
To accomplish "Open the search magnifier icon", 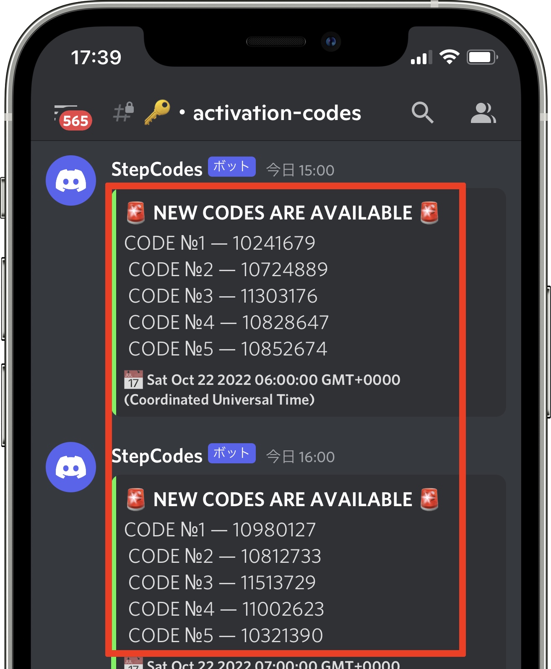I will coord(422,112).
